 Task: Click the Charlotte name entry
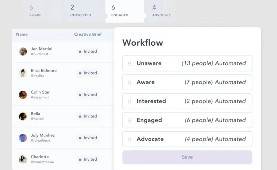click(x=40, y=157)
